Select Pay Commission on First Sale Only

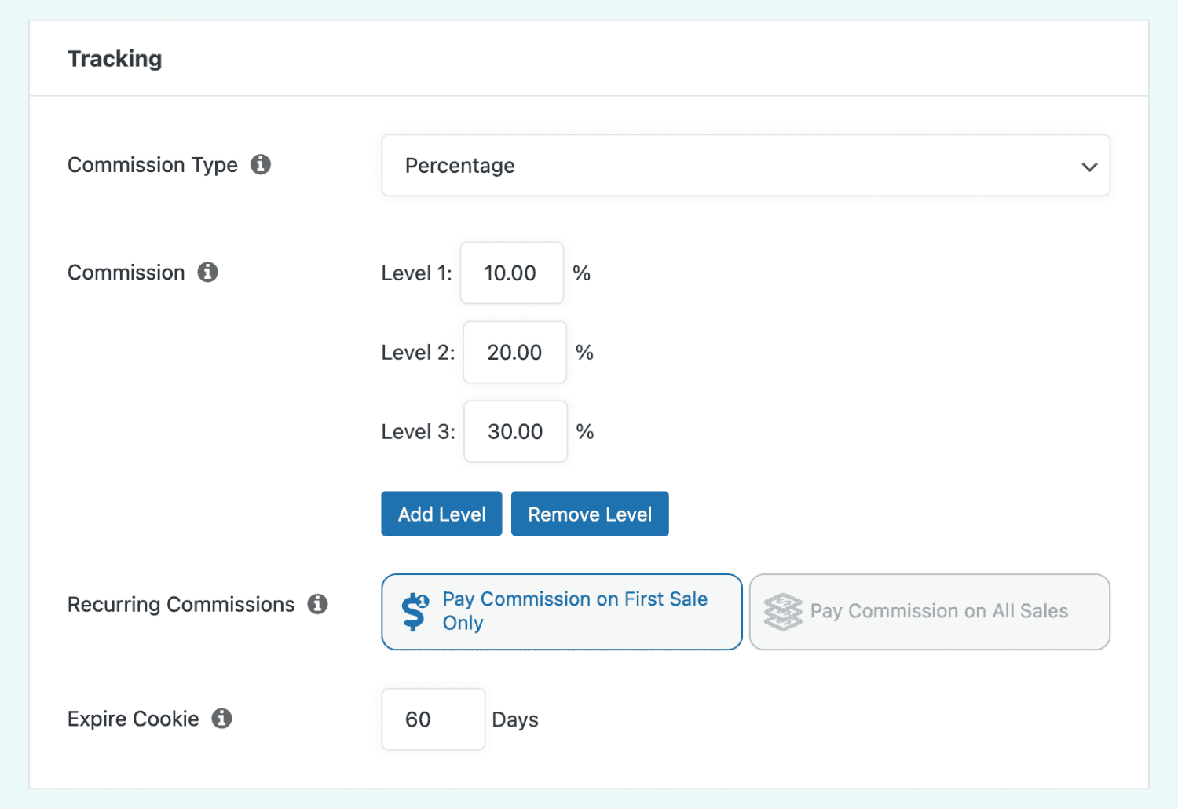561,612
